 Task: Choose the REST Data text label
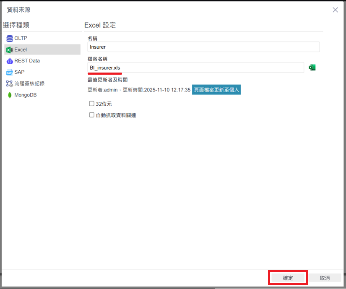[x=27, y=61]
